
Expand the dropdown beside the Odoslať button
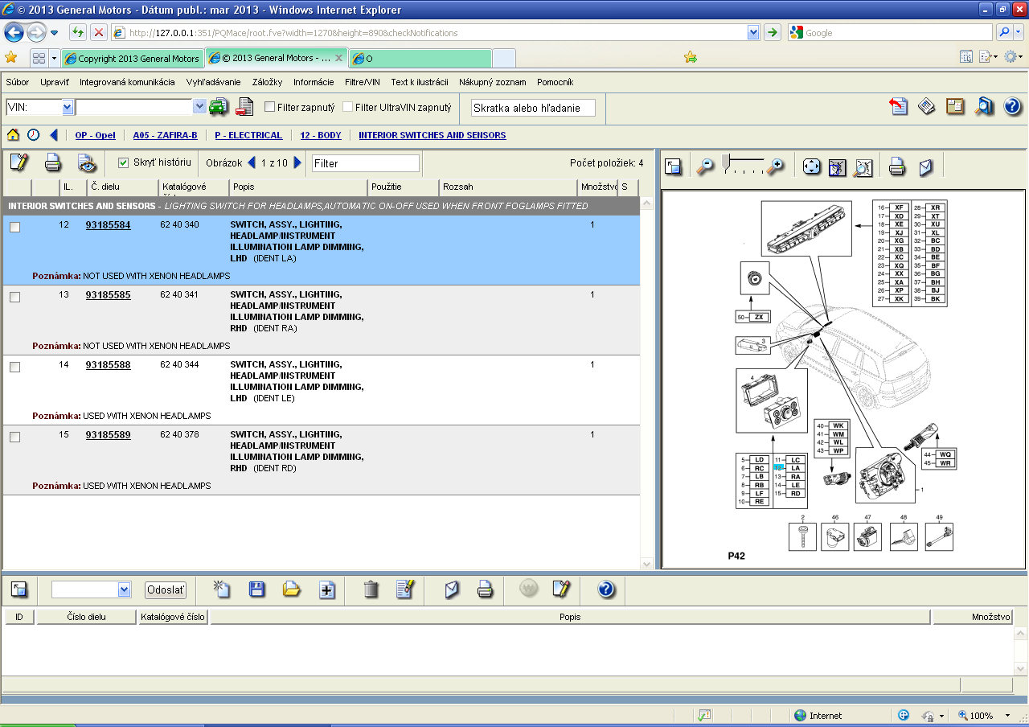pos(124,589)
